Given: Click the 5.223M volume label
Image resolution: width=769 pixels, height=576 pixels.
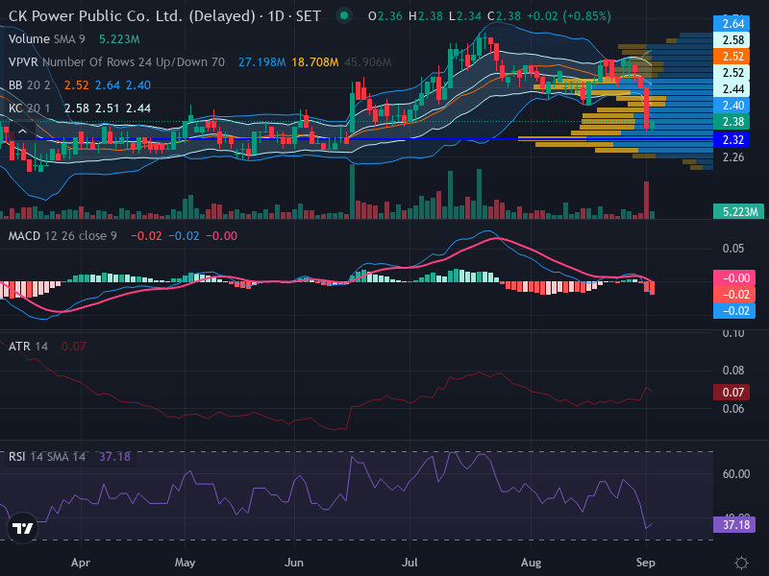Looking at the screenshot, I should tap(738, 211).
